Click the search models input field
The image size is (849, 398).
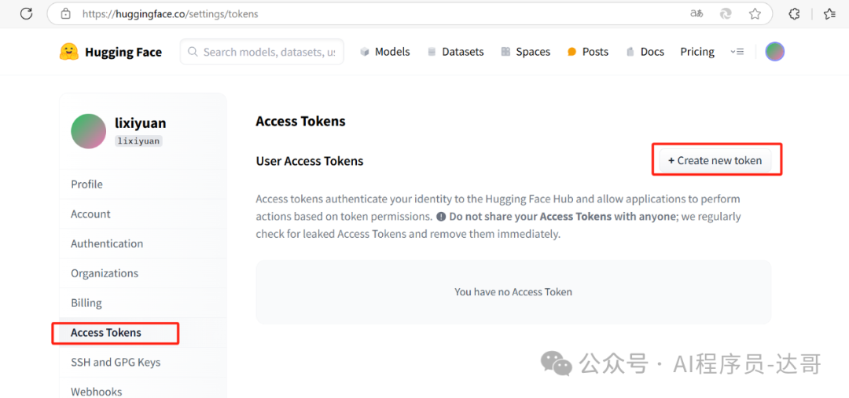click(262, 52)
